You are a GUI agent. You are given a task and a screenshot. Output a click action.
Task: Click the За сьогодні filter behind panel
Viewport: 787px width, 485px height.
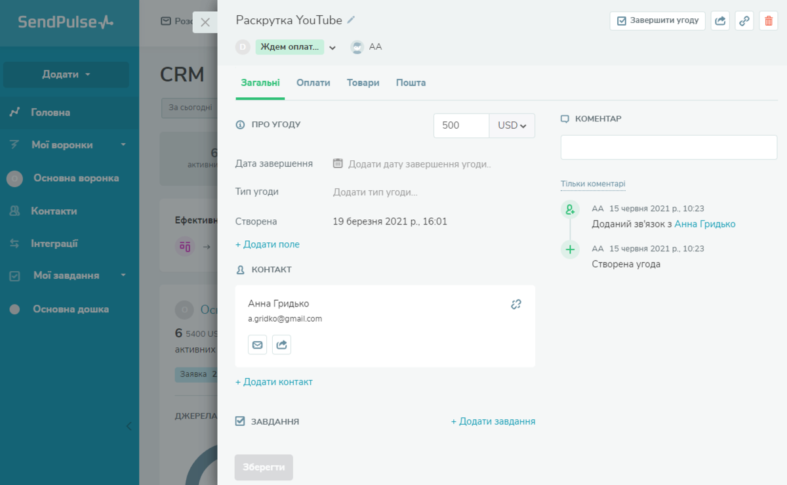click(x=190, y=108)
